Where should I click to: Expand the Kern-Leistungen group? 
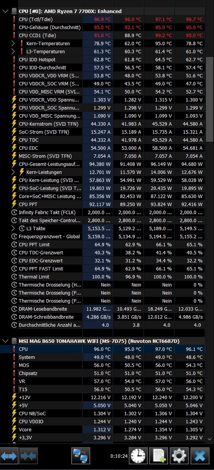tap(13, 172)
